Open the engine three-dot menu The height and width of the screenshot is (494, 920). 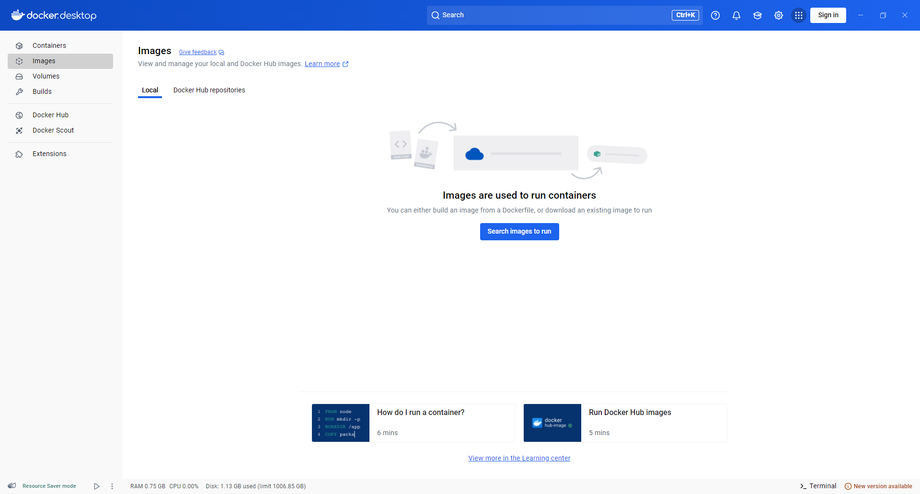[112, 486]
